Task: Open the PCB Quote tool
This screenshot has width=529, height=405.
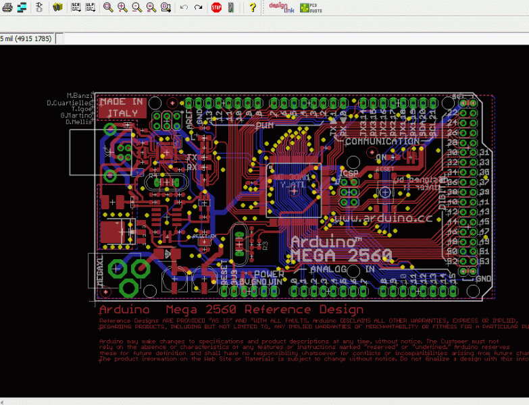Action: click(x=311, y=7)
